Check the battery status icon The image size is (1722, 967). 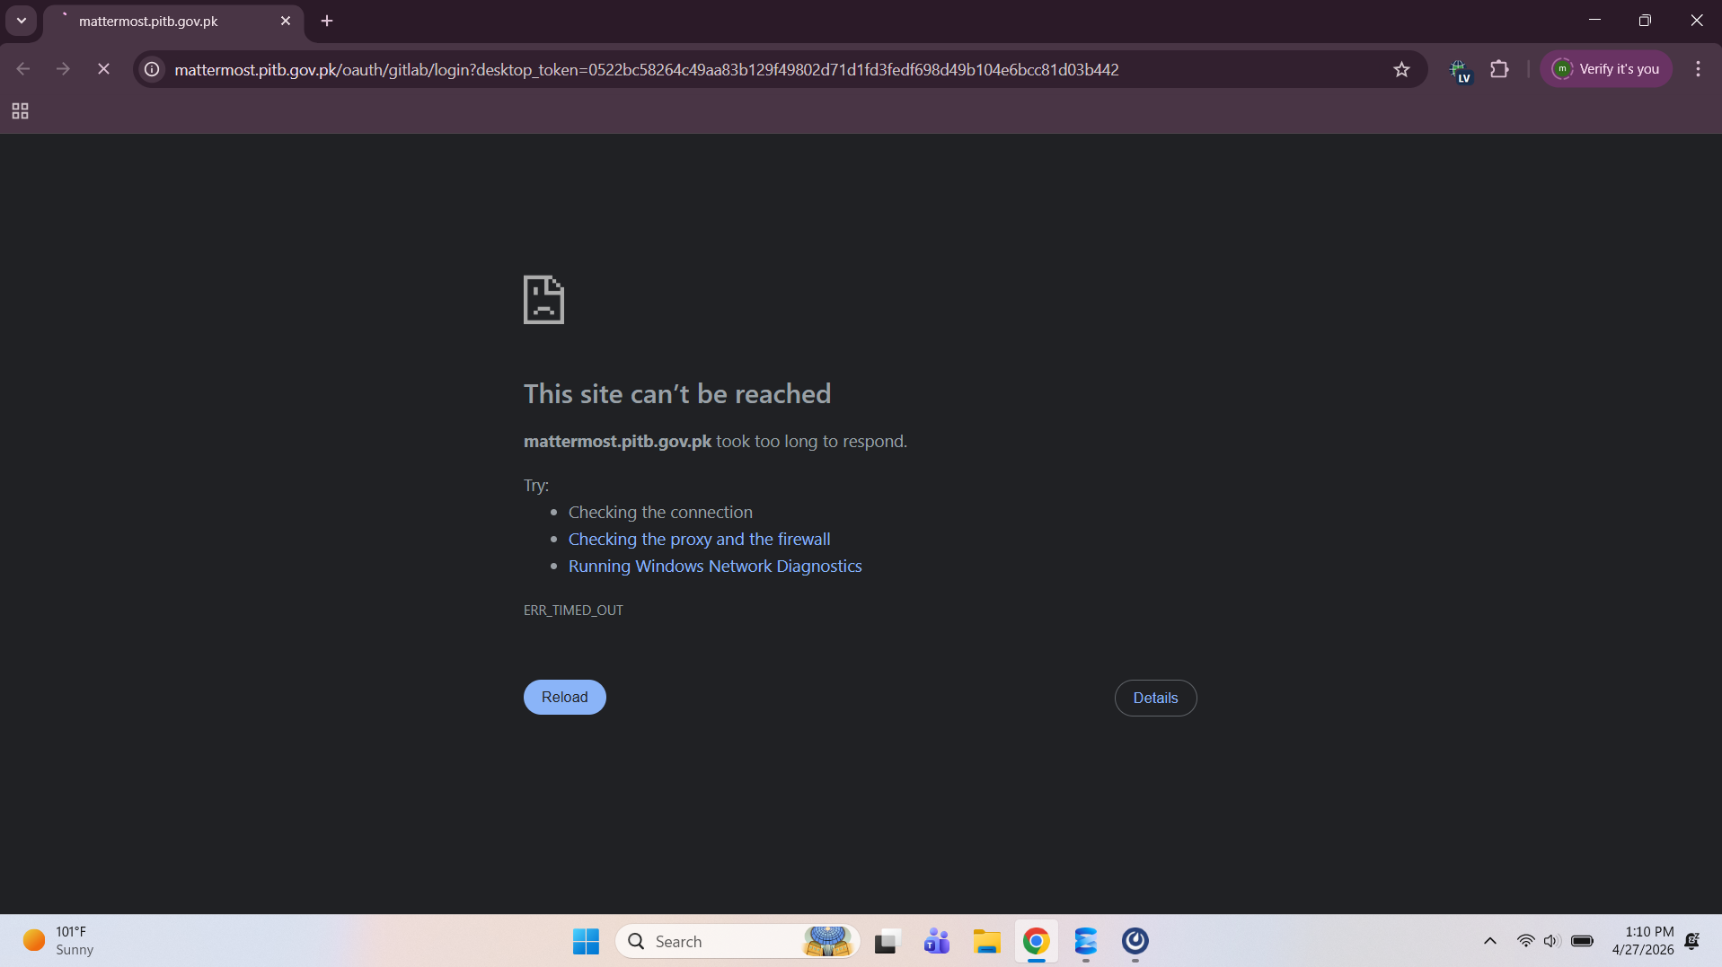point(1583,941)
